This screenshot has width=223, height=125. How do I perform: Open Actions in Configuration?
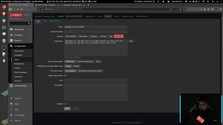(x=17, y=68)
